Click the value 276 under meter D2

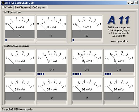pos(87,70)
